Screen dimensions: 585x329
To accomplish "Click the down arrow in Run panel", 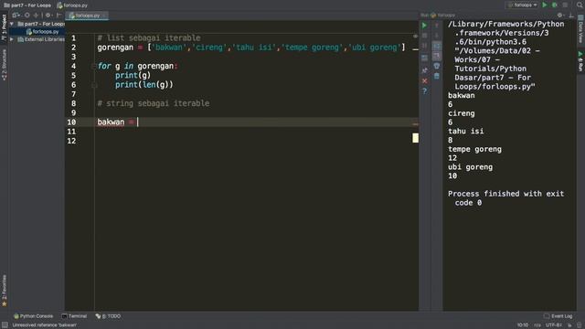I will point(437,36).
